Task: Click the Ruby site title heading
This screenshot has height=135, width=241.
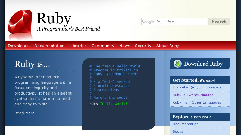Action: tap(54, 19)
